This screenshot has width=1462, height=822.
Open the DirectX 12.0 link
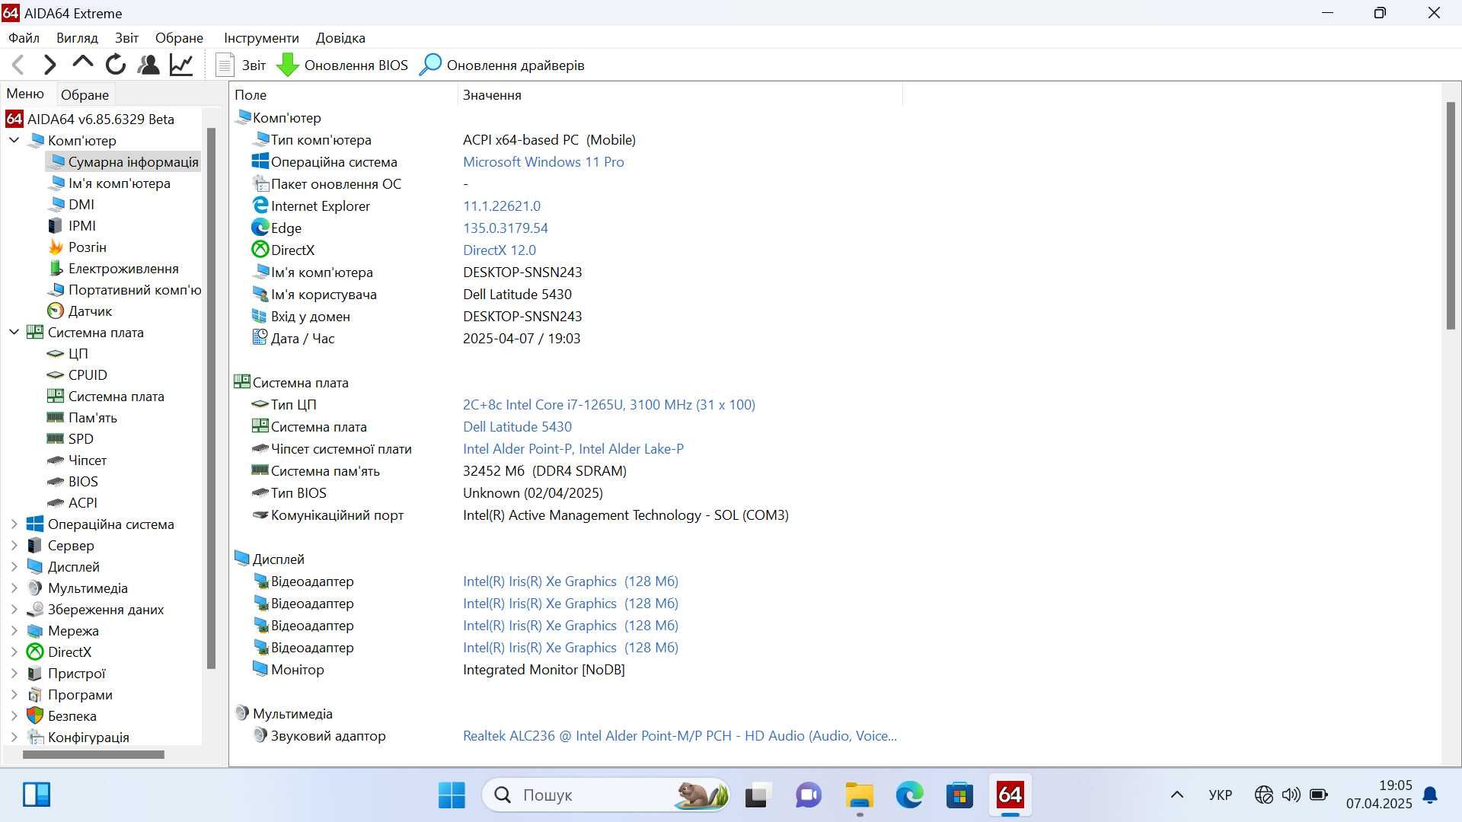pyautogui.click(x=500, y=250)
